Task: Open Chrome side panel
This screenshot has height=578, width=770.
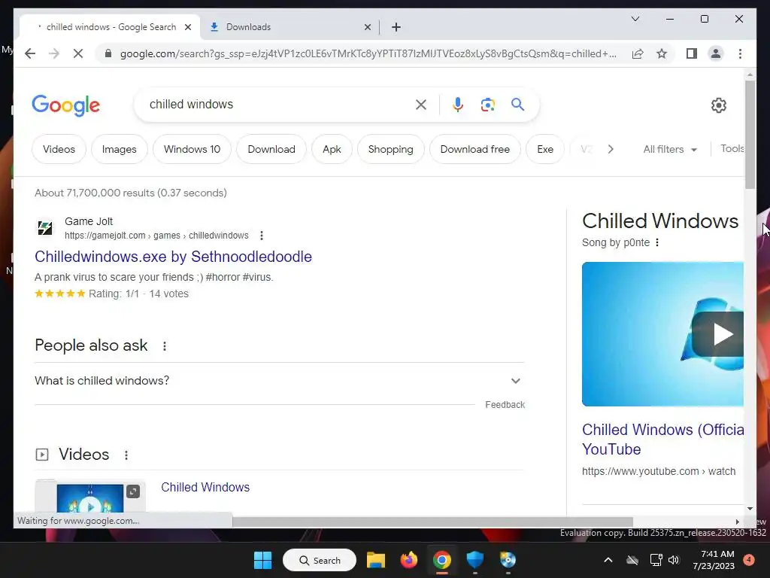Action: click(x=692, y=53)
